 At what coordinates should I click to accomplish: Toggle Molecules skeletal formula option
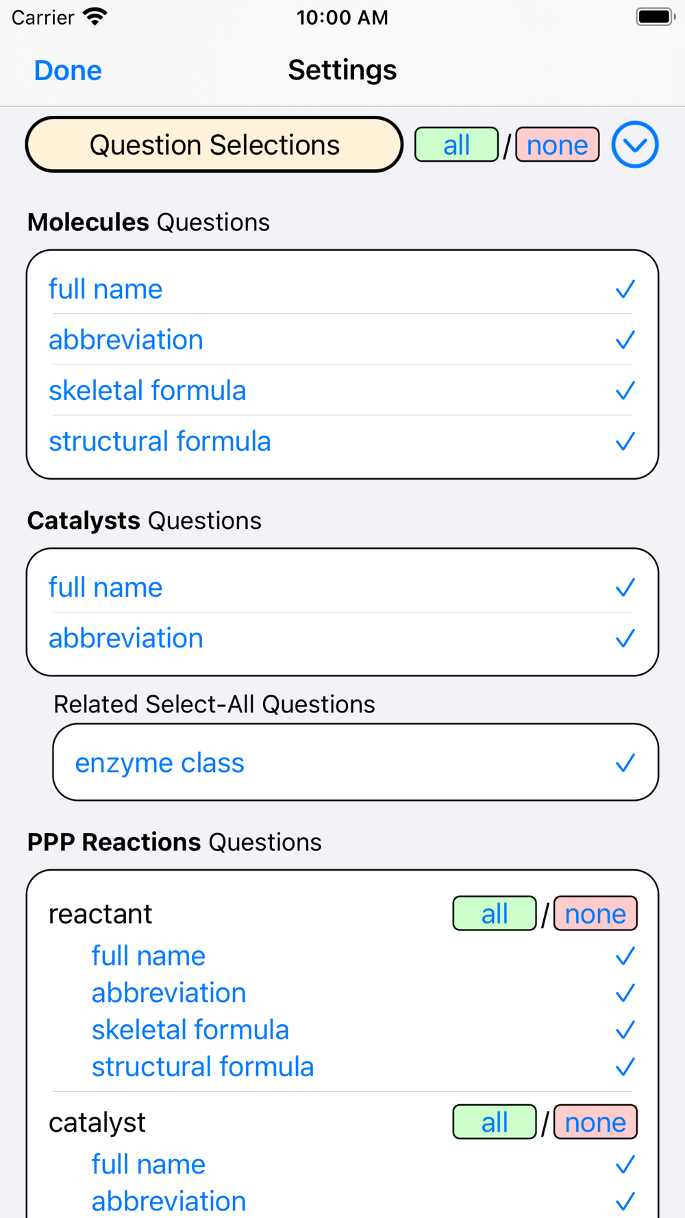click(x=342, y=390)
